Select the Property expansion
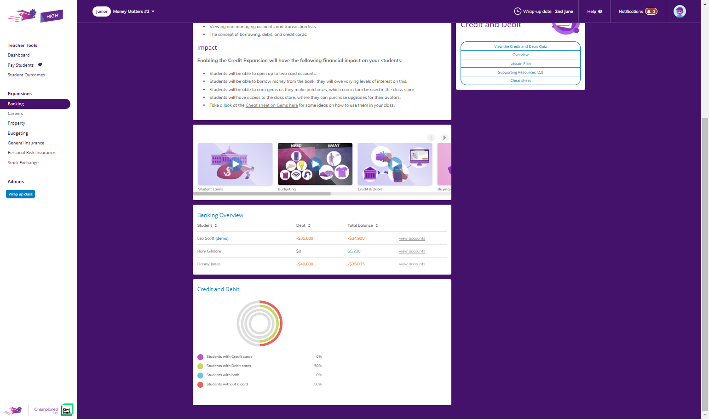This screenshot has height=419, width=709. coord(17,123)
